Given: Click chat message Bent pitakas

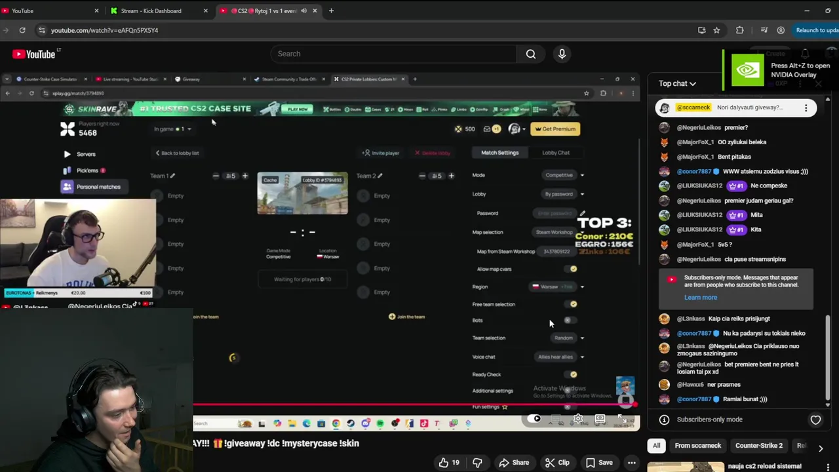Looking at the screenshot, I should click(734, 157).
